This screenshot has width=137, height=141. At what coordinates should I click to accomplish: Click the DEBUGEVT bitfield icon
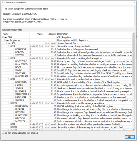pyautogui.click(x=13, y=49)
